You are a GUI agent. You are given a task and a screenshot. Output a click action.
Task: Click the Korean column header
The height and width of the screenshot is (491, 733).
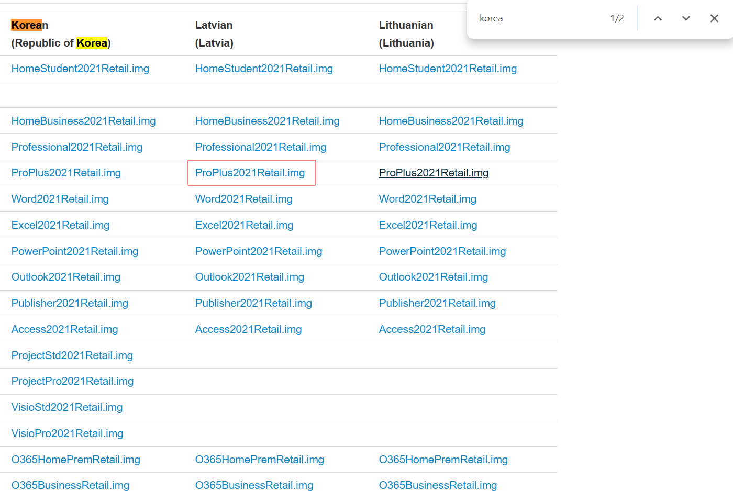[30, 25]
